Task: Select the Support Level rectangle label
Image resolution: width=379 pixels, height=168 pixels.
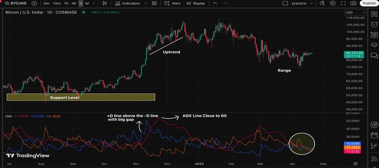Action: point(64,98)
